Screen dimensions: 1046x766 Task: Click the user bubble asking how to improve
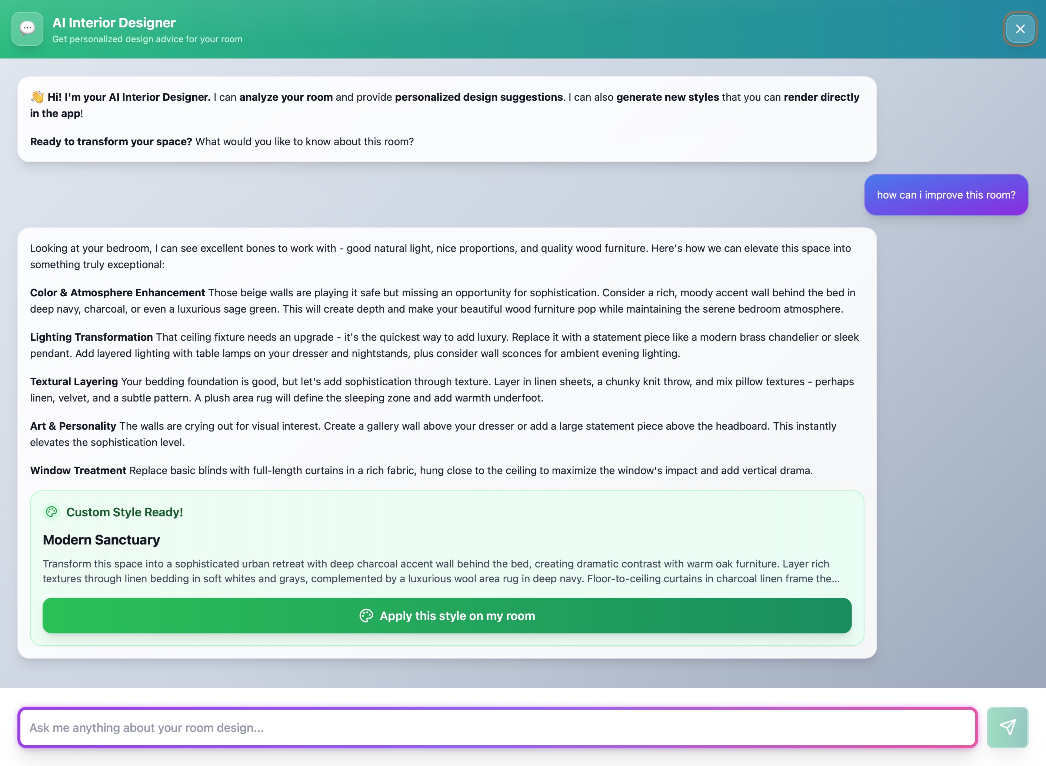pyautogui.click(x=946, y=195)
